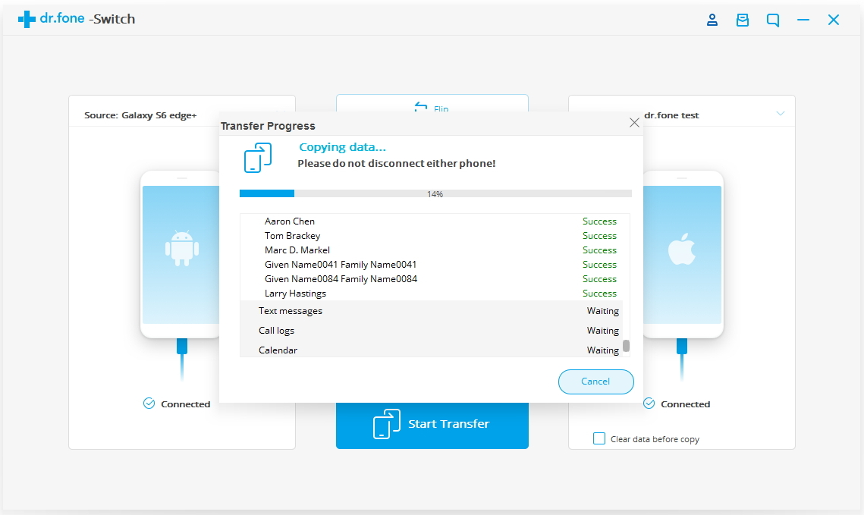Click the transfer list scrollbar thumb
The height and width of the screenshot is (515, 864).
pos(626,346)
